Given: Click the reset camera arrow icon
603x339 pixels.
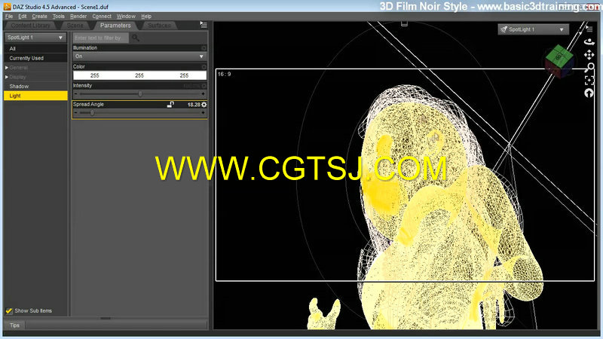Looking at the screenshot, I should [x=589, y=93].
